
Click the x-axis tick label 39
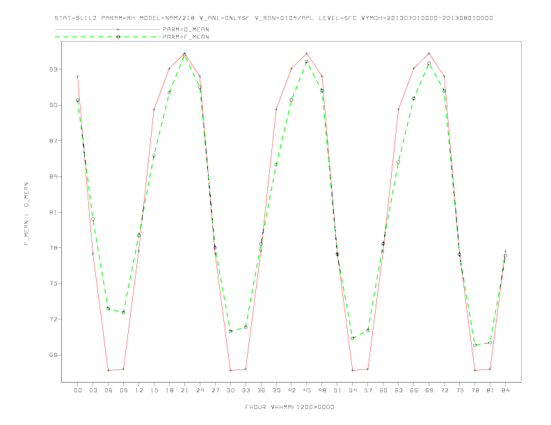coord(276,390)
